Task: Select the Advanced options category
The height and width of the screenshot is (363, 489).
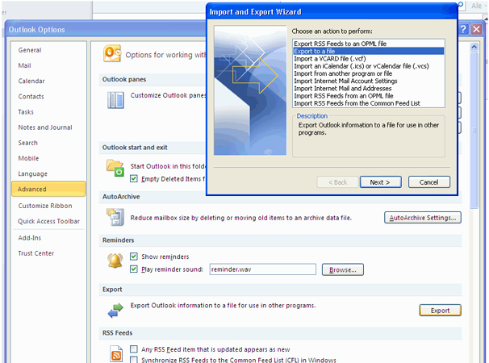Action: 48,189
